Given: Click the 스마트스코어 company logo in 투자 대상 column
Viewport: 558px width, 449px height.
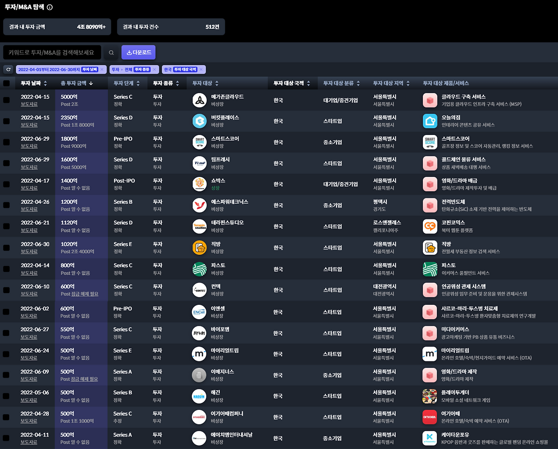Looking at the screenshot, I should pyautogui.click(x=200, y=142).
